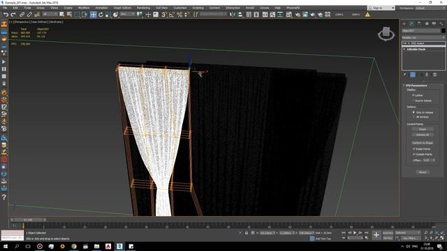The height and width of the screenshot is (251, 447).
Task: Click Configure Modifier Sets icon
Action: [434, 75]
